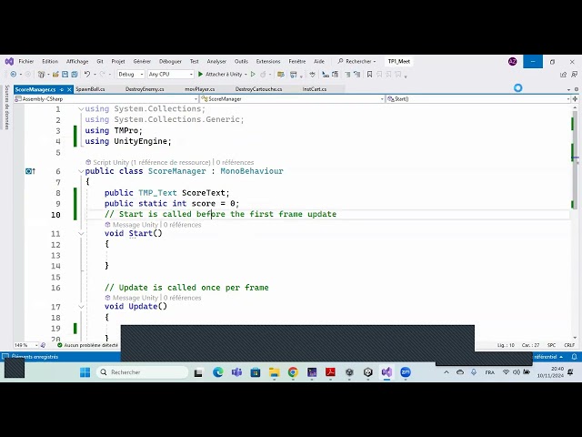This screenshot has height=437, width=582.
Task: Open the Start() member dropdown
Action: pos(478,99)
